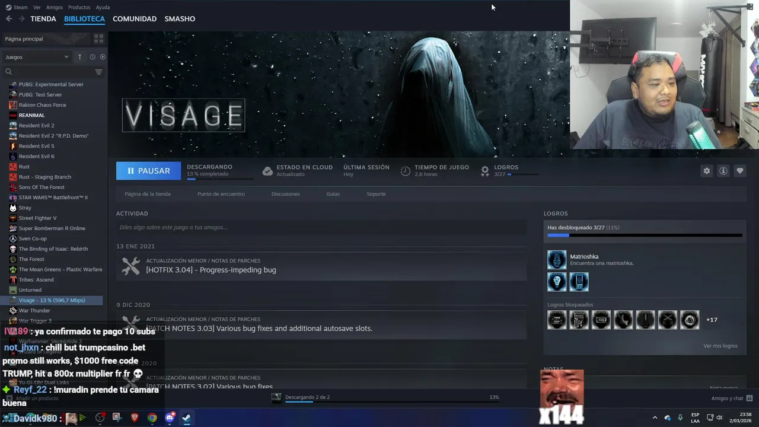Open first locked achievement icon
The width and height of the screenshot is (759, 427).
click(557, 320)
